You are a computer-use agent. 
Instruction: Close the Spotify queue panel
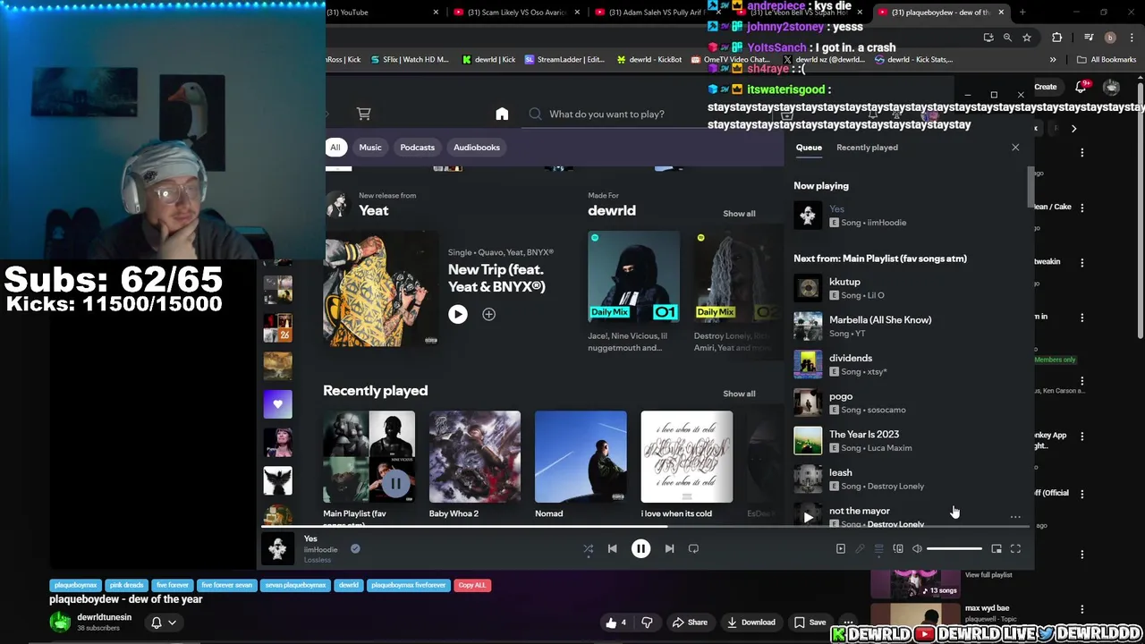pyautogui.click(x=1015, y=148)
